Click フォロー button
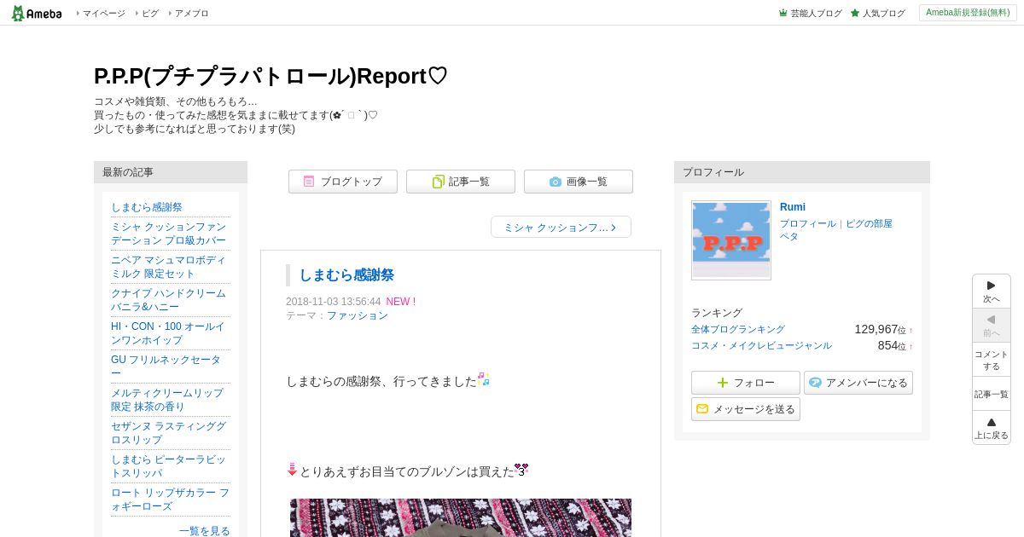This screenshot has height=537, width=1024. click(x=746, y=383)
